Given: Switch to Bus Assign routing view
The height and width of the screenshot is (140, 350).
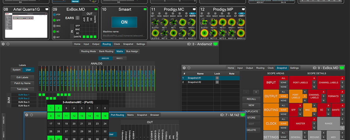Looking at the screenshot, I should point(132,51).
